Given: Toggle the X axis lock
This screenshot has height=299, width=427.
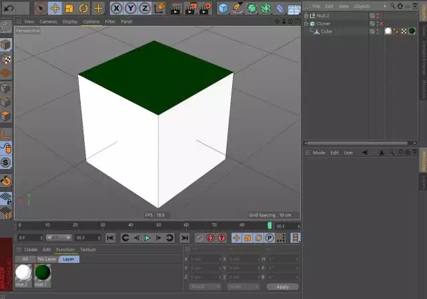Looking at the screenshot, I should 116,8.
